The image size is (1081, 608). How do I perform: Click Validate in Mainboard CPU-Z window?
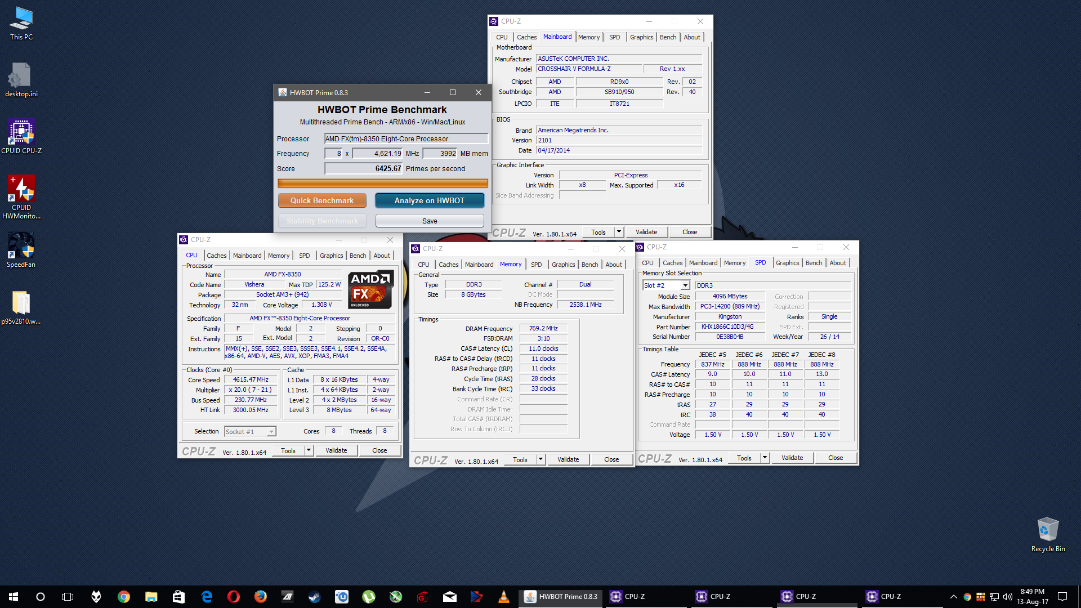pyautogui.click(x=646, y=232)
